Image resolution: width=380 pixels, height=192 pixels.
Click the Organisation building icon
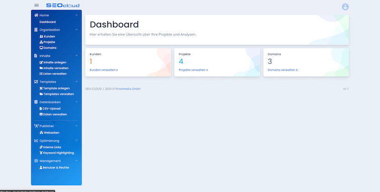click(x=36, y=29)
